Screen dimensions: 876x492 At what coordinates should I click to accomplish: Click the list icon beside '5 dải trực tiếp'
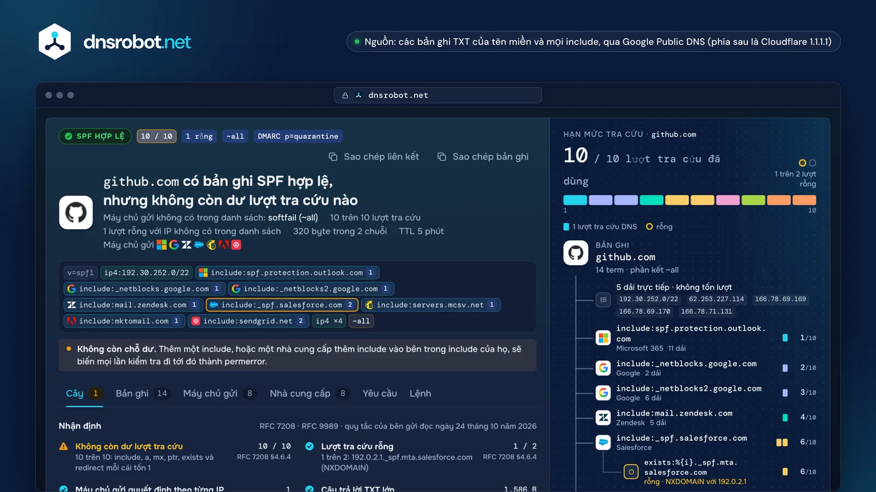pos(603,300)
